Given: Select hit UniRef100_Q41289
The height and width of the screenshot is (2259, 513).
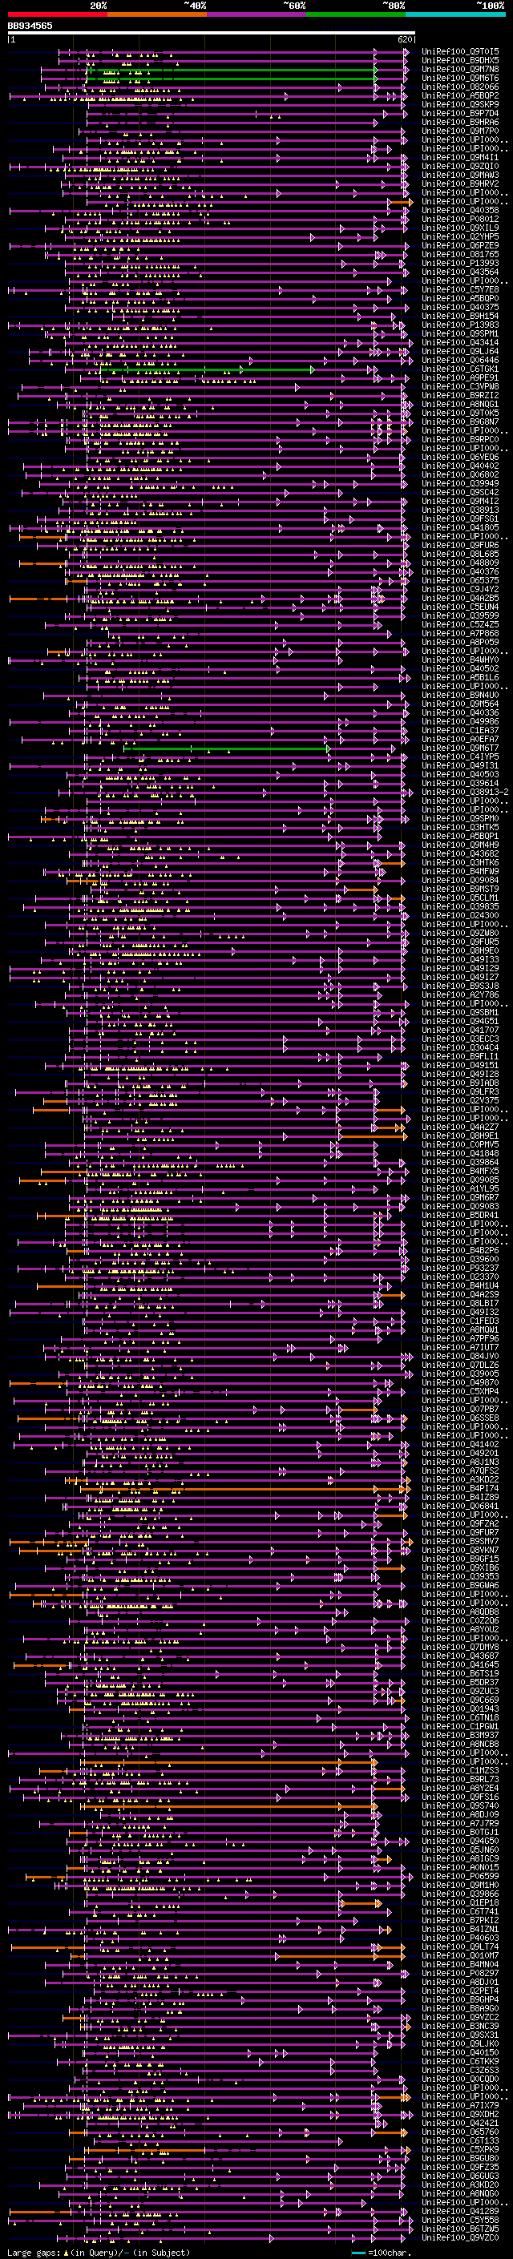Looking at the screenshot, I should (x=460, y=2211).
